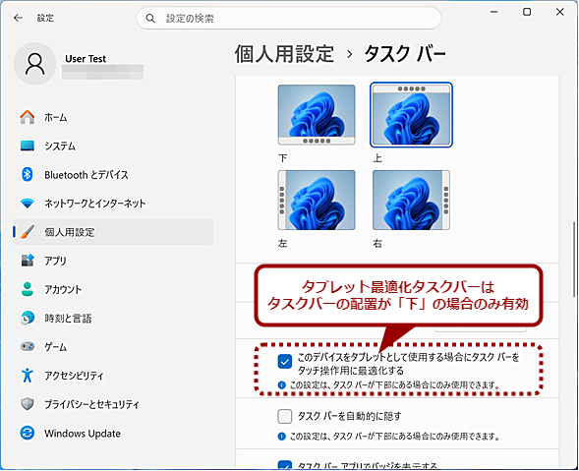Image resolution: width=579 pixels, height=471 pixels.
Task: Select the Bluetooth icon in sidebar
Action: pyautogui.click(x=27, y=174)
